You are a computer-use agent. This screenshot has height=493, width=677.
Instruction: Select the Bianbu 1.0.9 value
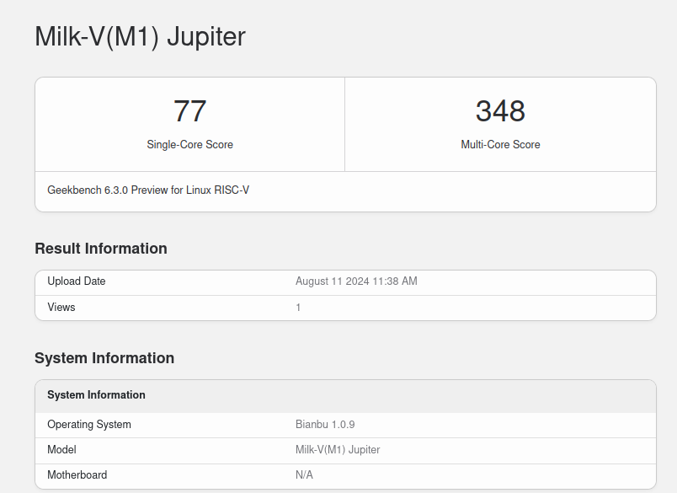325,424
